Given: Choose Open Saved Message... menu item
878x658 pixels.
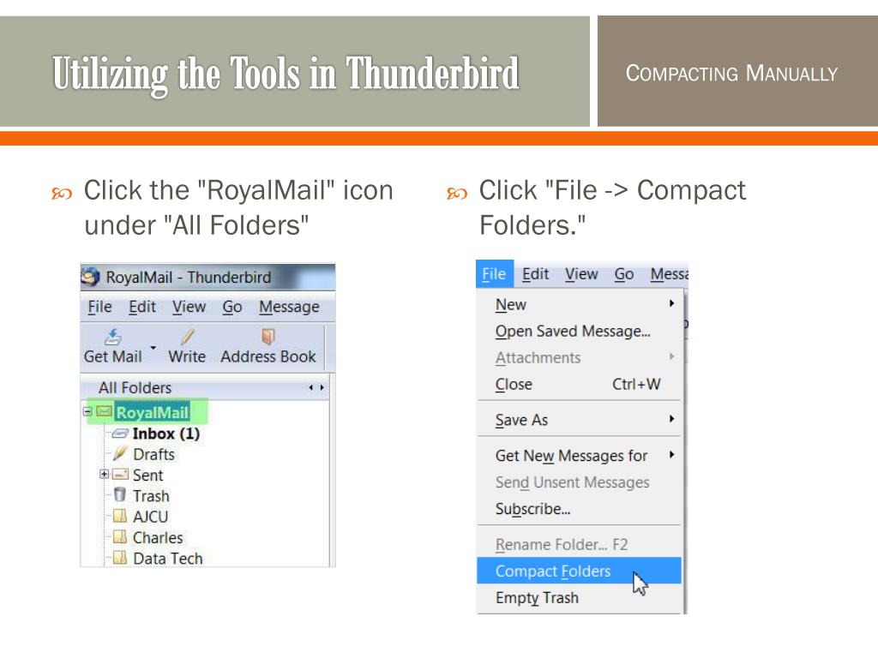Looking at the screenshot, I should [579, 332].
